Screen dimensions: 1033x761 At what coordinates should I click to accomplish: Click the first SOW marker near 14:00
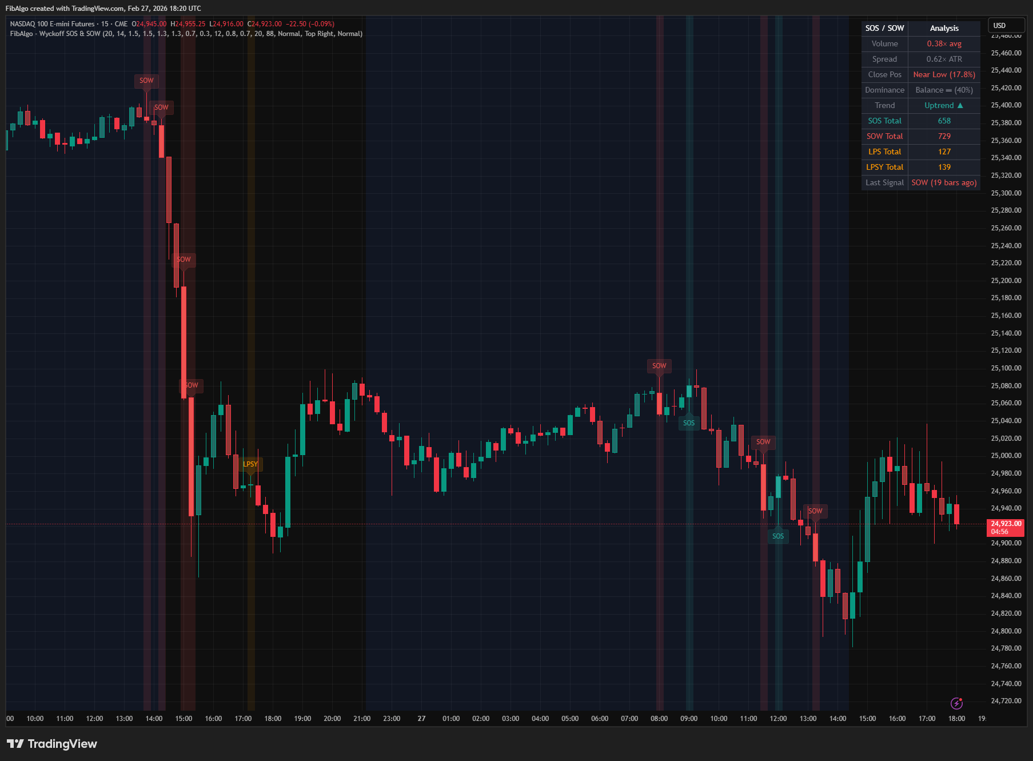tap(146, 80)
